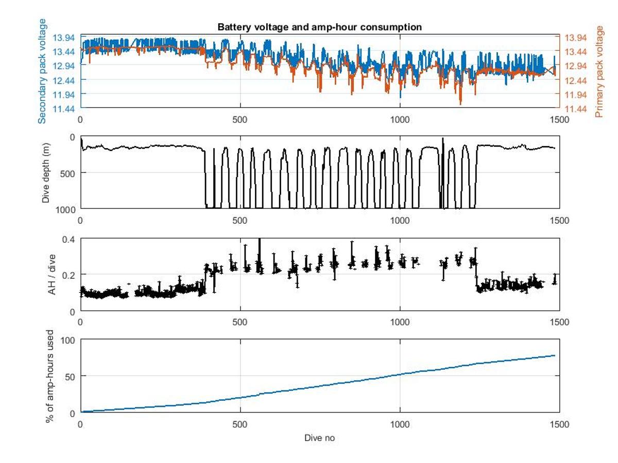Click the title "Battery voltage and amp-hour consumption"
This screenshot has height=463, width=618.
319,27
